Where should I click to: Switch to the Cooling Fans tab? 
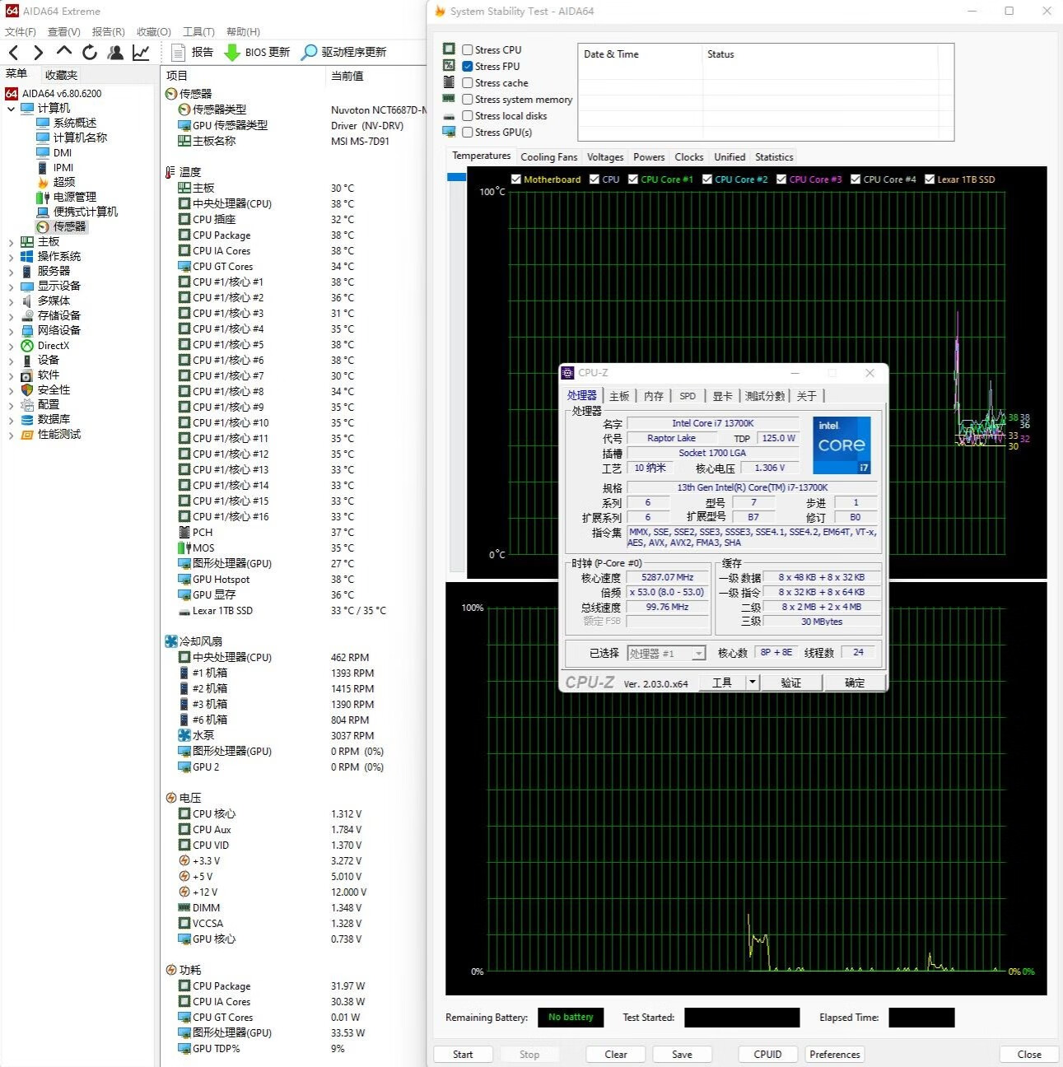click(x=548, y=157)
